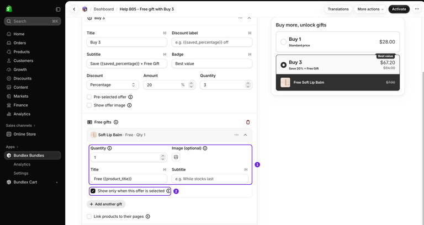Insert variable in offer Title field
Screen dimensions: 424x225
tap(165, 33)
